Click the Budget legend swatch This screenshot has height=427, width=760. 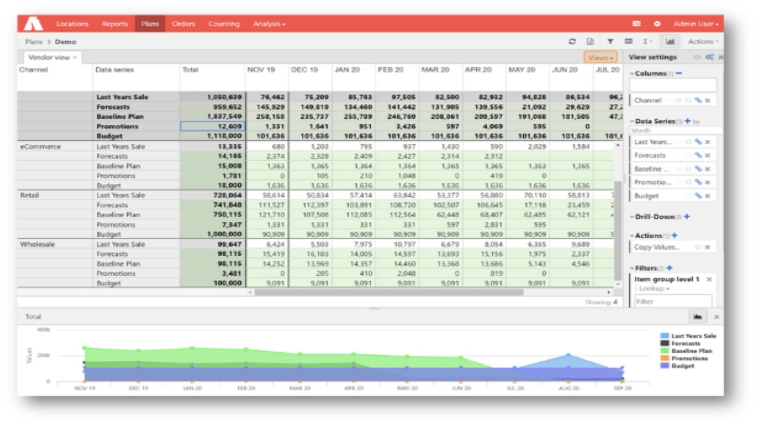(x=665, y=366)
